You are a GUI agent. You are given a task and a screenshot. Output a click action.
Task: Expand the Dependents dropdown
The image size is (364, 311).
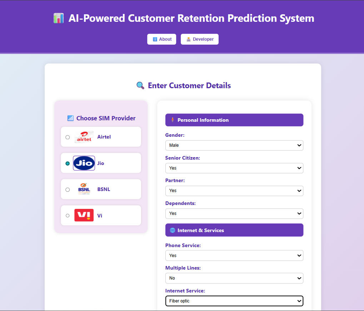234,214
